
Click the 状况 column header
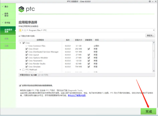coord(97,40)
